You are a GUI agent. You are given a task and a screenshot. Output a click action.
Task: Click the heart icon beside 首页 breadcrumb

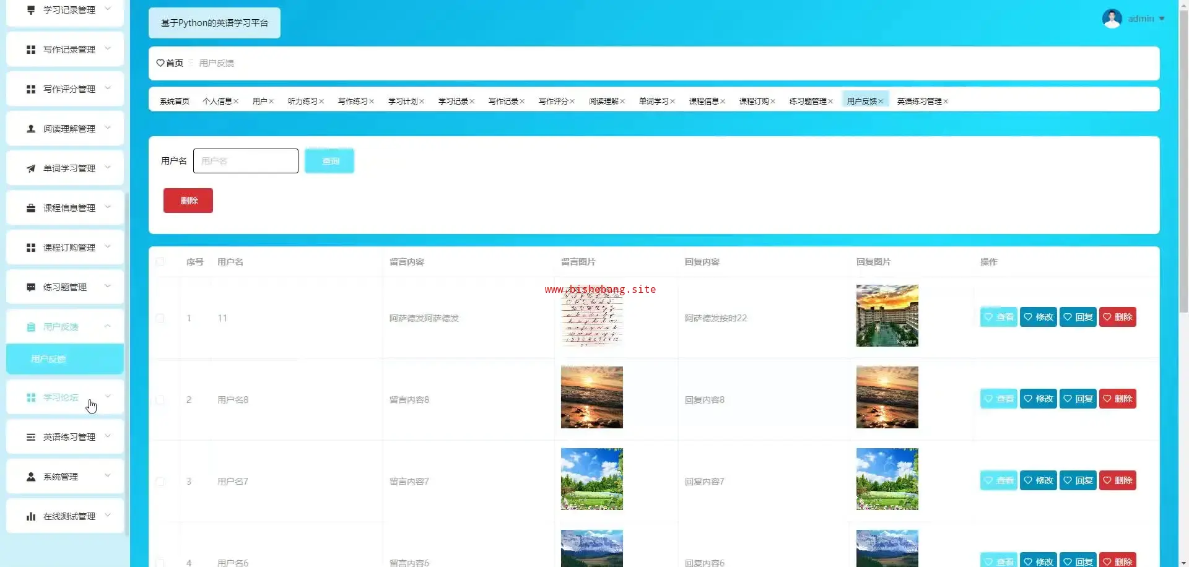coord(160,63)
